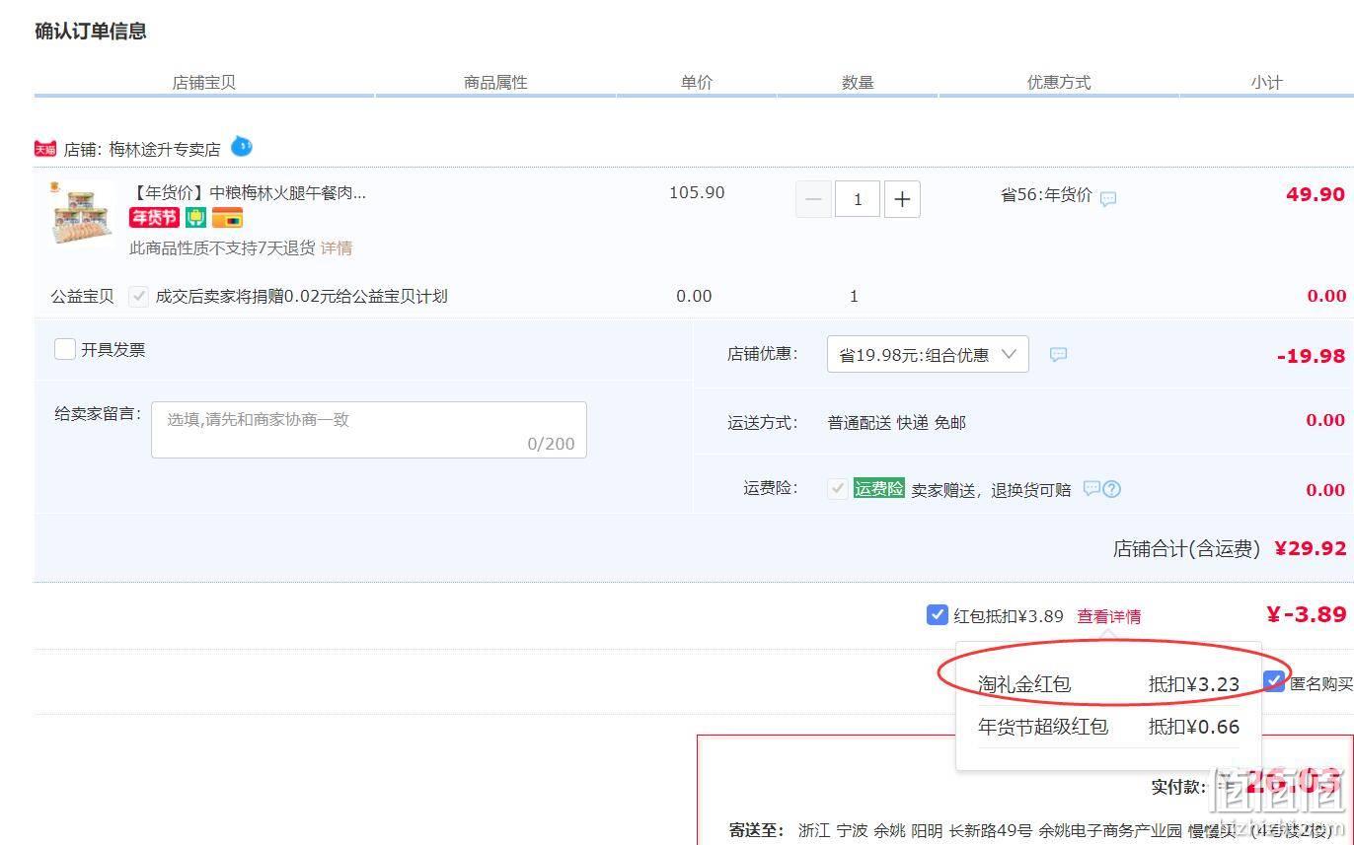Click the 省56:年货价 discount text
Viewport: 1354px width, 845px height.
[x=1046, y=195]
